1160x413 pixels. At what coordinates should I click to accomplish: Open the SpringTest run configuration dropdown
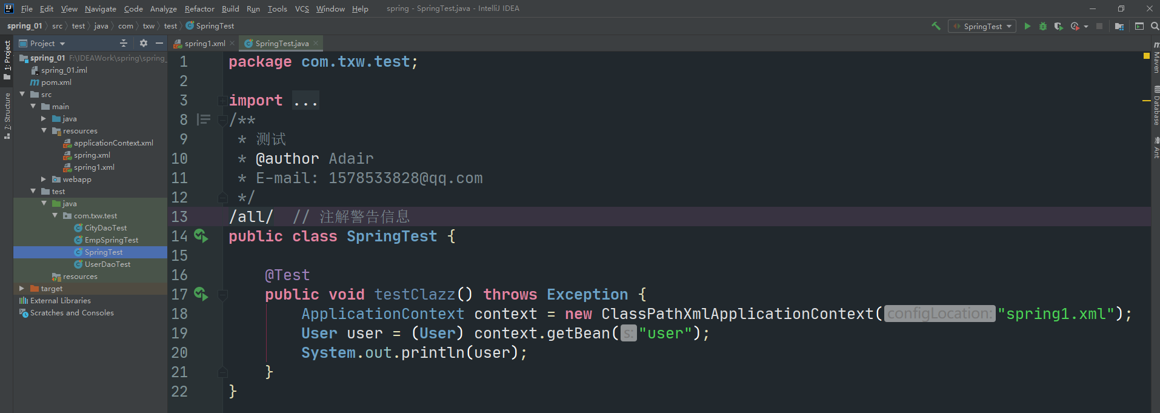click(x=982, y=26)
